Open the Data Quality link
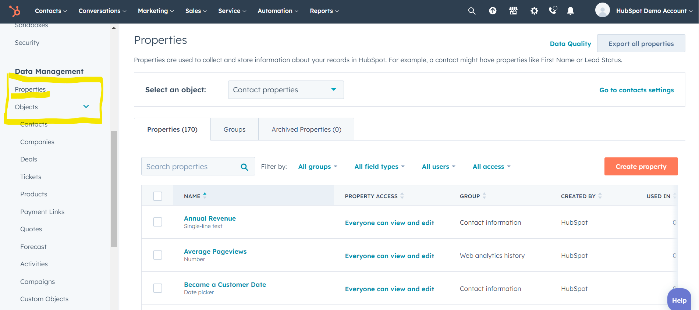Image resolution: width=699 pixels, height=310 pixels. (570, 44)
